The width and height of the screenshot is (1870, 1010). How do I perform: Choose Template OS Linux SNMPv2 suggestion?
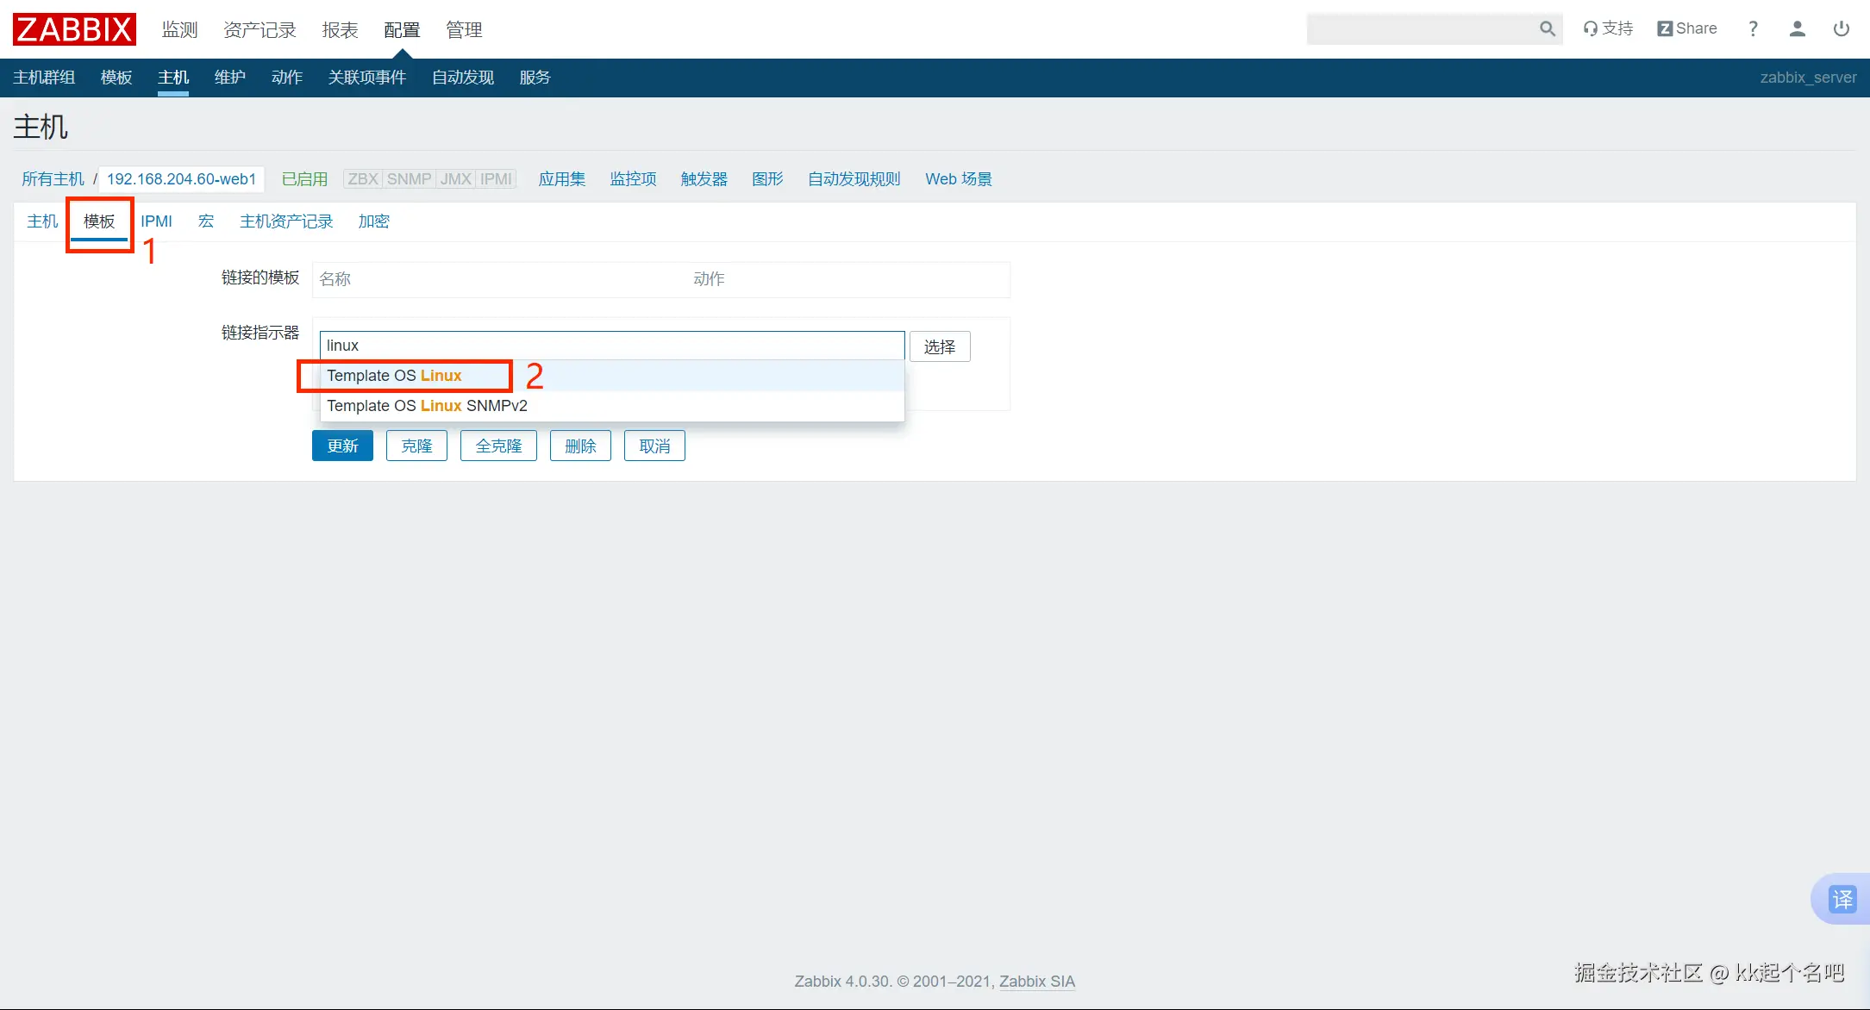point(427,406)
